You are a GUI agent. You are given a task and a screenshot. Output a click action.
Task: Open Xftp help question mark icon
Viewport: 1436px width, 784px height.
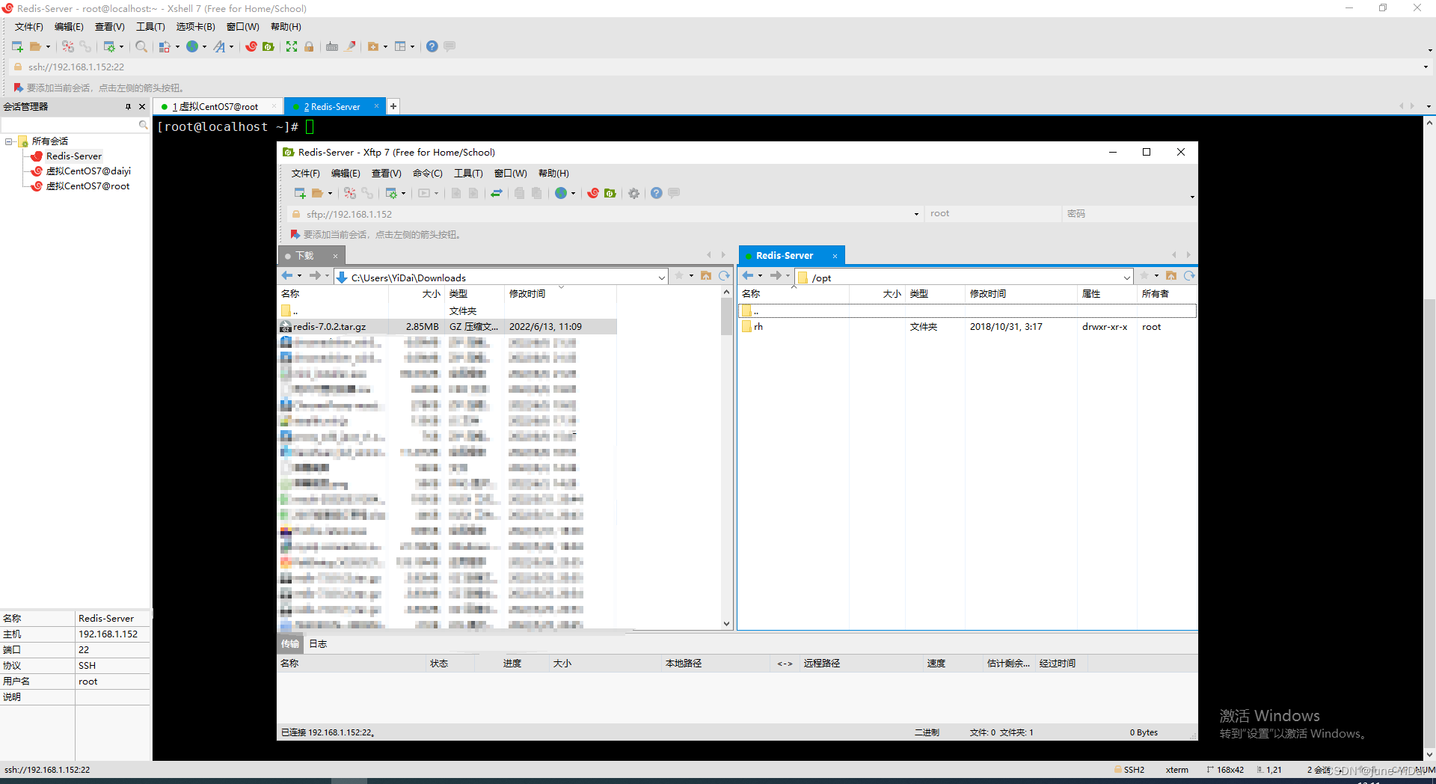click(656, 193)
